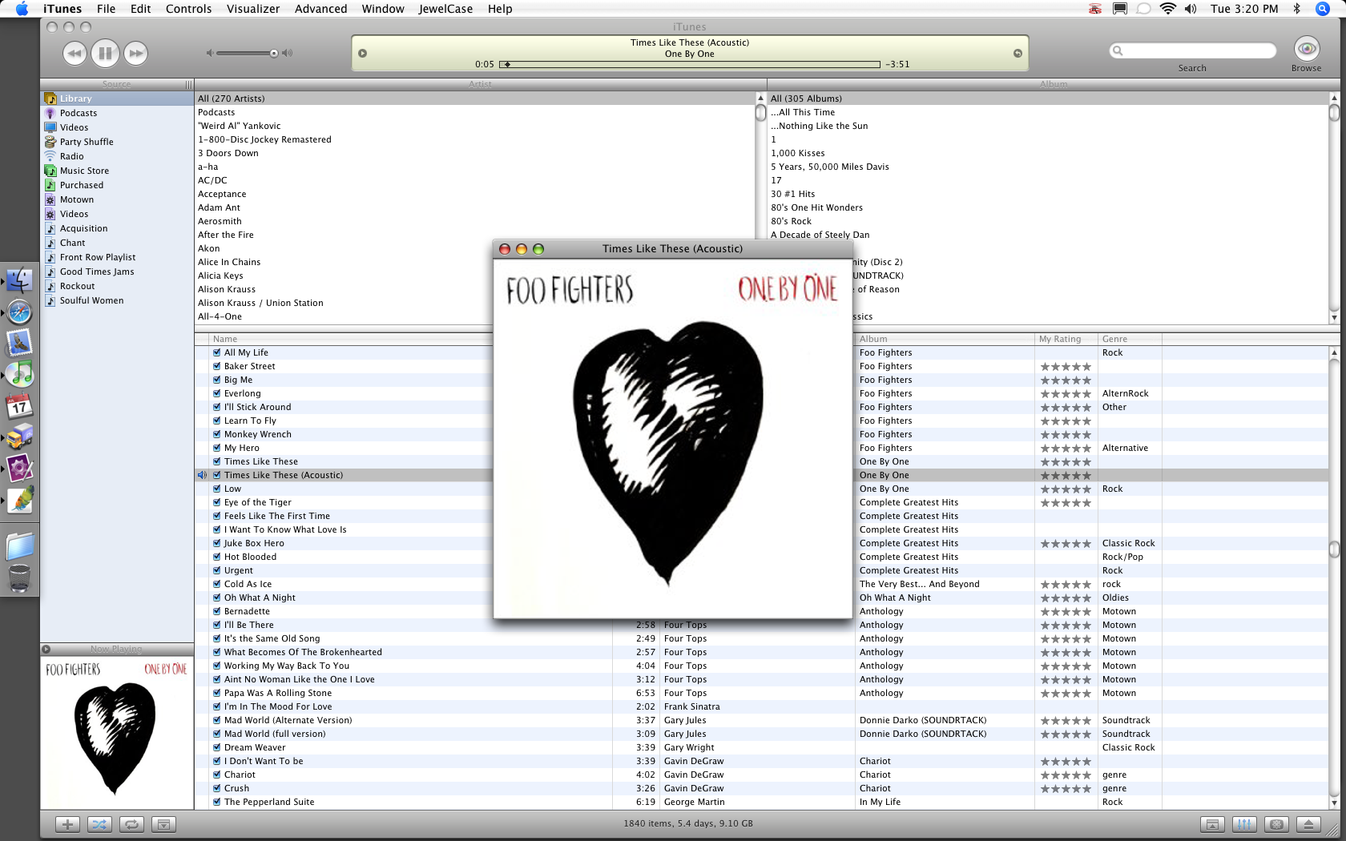Viewport: 1346px width, 841px height.
Task: Click the Spotlight icon in menu bar
Action: tap(1323, 9)
